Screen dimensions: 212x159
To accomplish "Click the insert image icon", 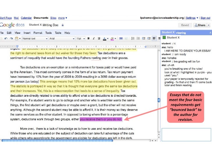I will pos(126,38).
